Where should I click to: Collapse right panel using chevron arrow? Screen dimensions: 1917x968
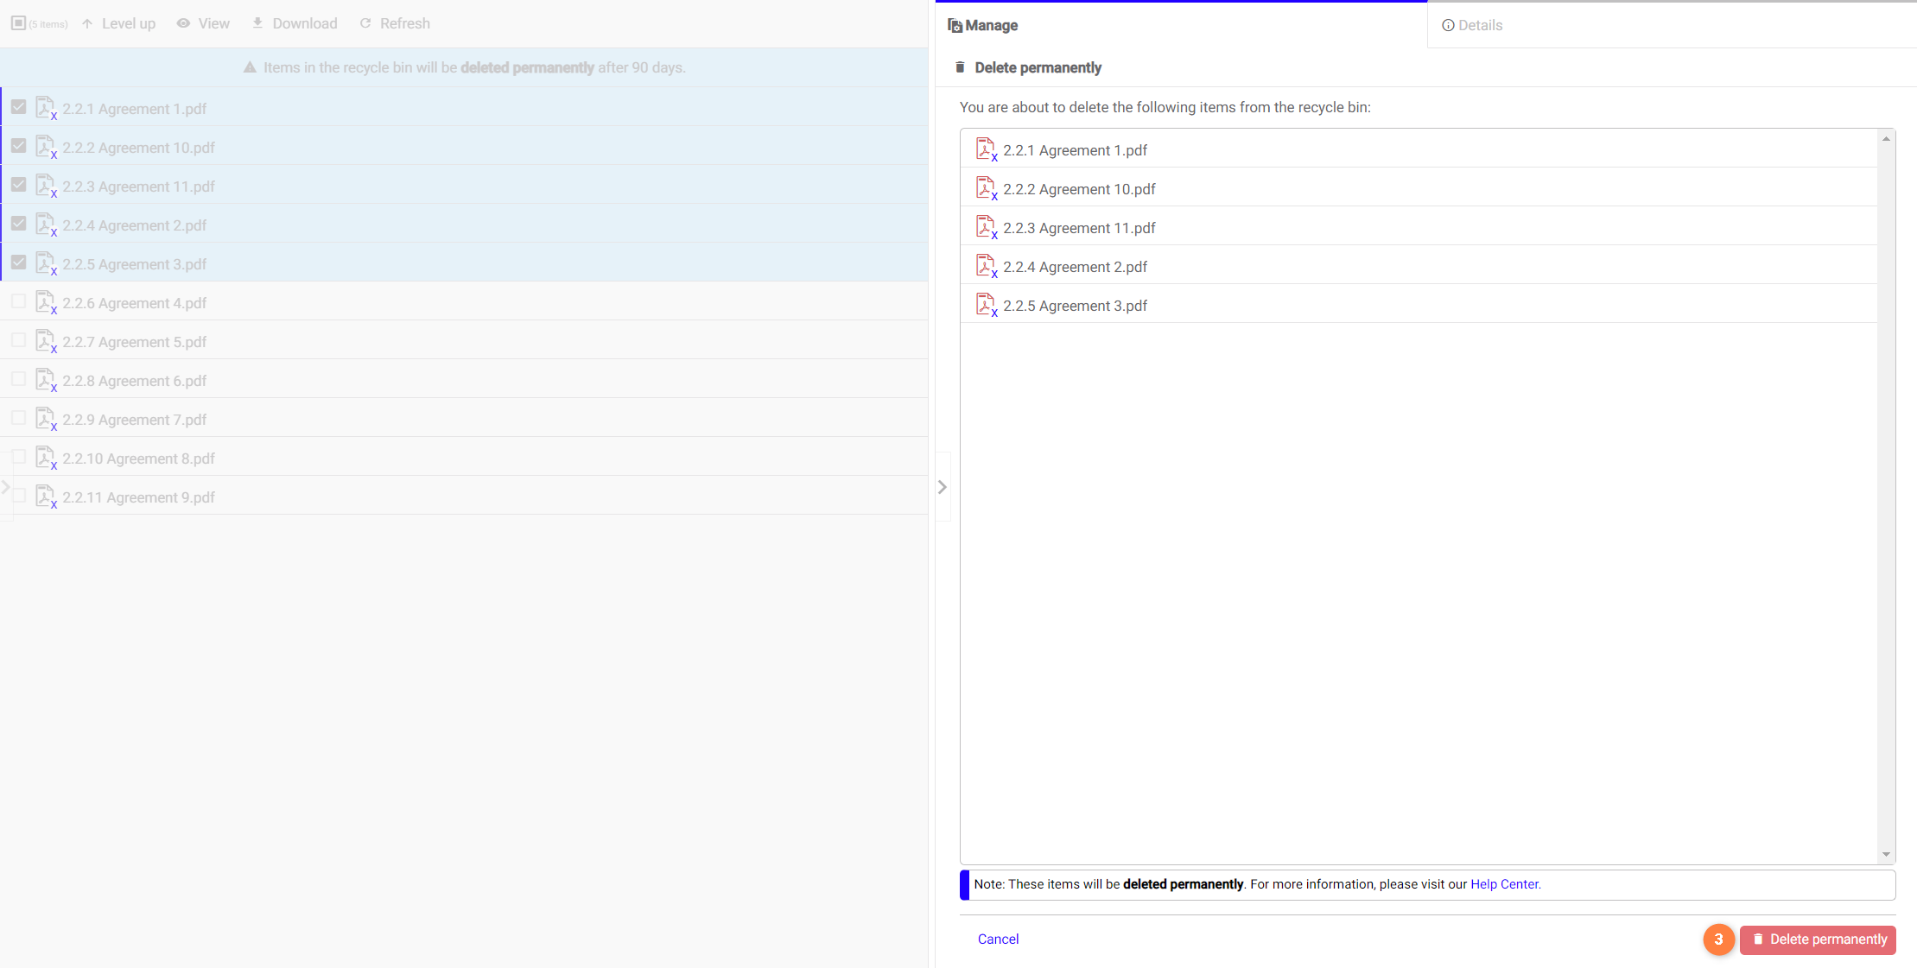point(943,487)
